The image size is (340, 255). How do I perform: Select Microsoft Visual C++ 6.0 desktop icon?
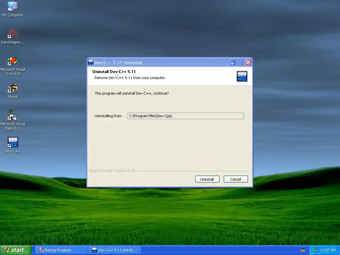tap(13, 66)
